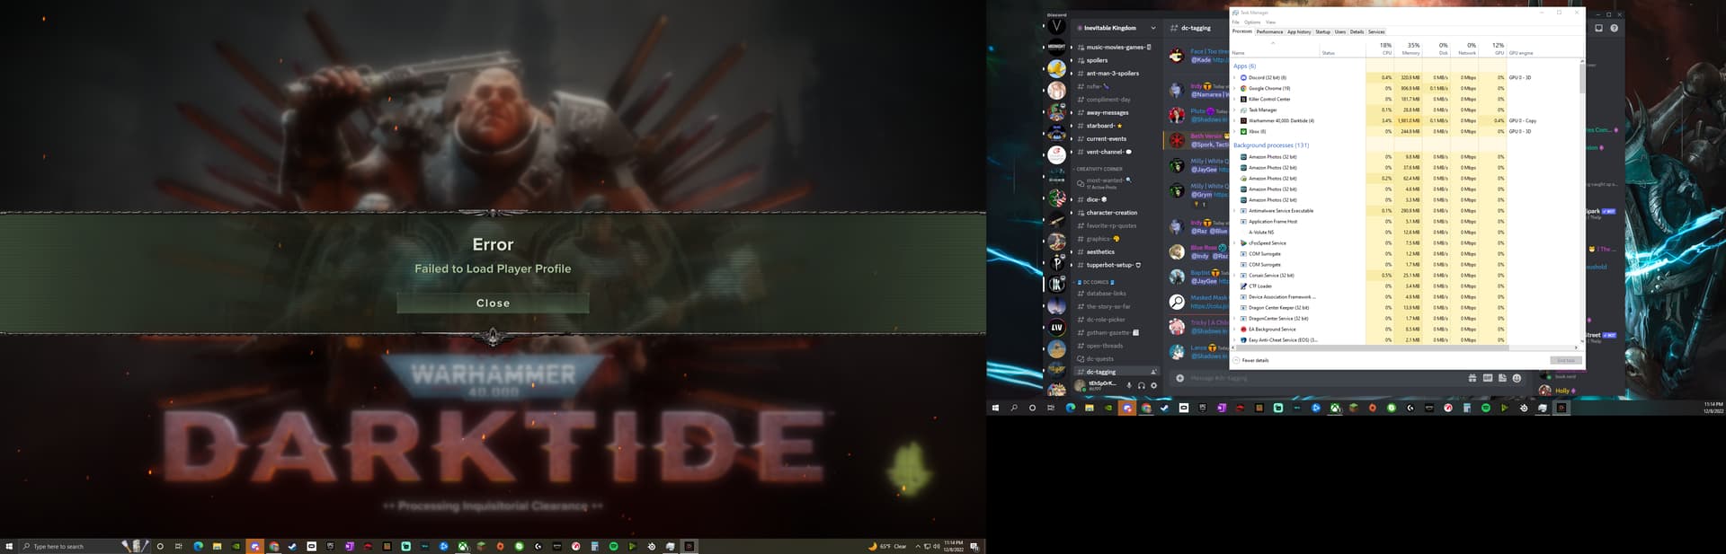
Task: Open the Details tab in Task Manager
Action: tap(1357, 32)
